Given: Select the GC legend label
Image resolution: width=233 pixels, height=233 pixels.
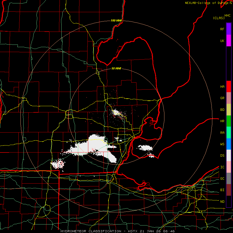Looking at the screenshot, I should coord(222,179).
